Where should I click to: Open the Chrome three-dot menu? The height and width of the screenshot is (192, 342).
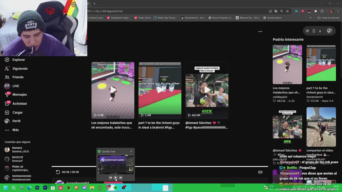[x=338, y=11]
